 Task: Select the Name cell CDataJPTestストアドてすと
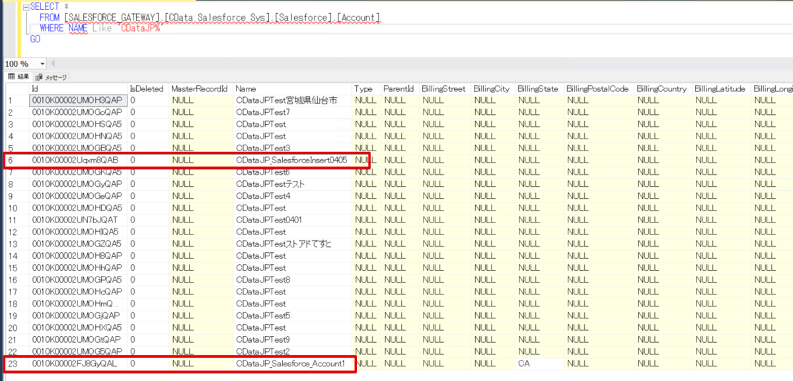292,244
